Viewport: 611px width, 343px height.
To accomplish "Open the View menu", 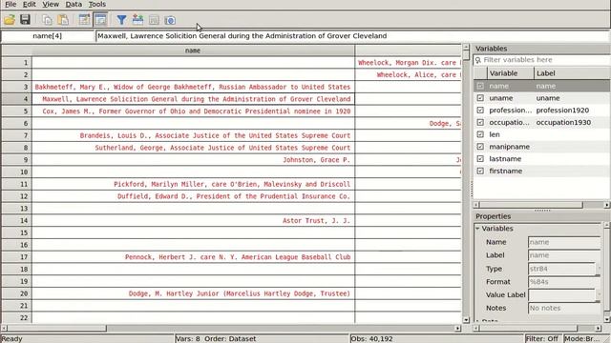I will click(51, 4).
